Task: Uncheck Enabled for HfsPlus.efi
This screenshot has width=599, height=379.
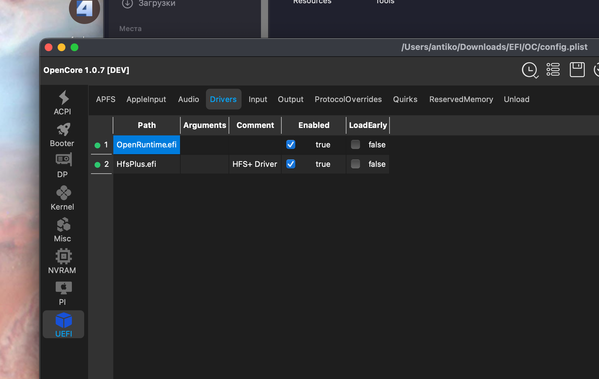Action: click(291, 164)
